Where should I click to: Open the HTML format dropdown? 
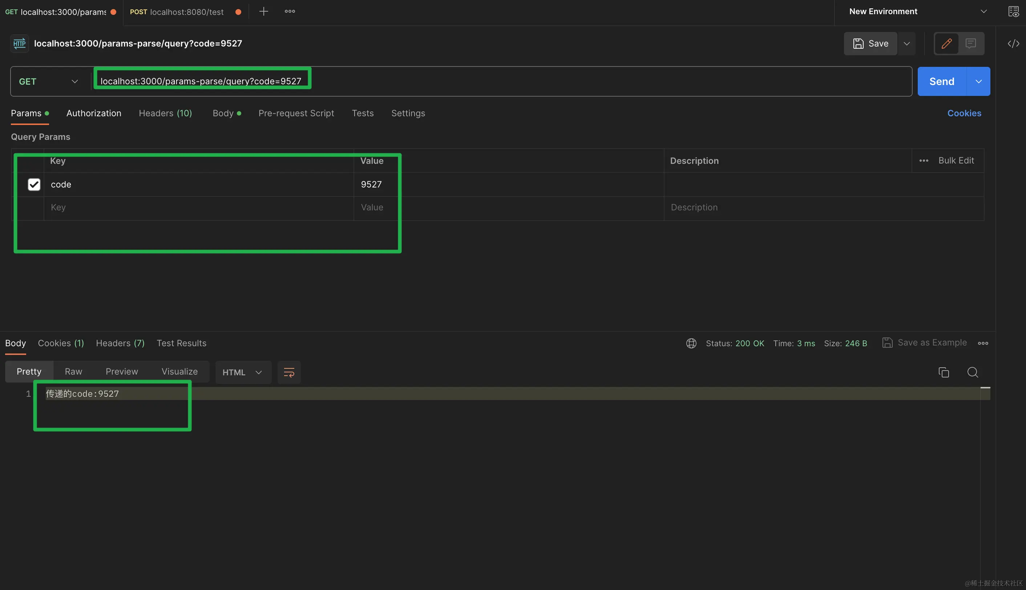point(242,372)
